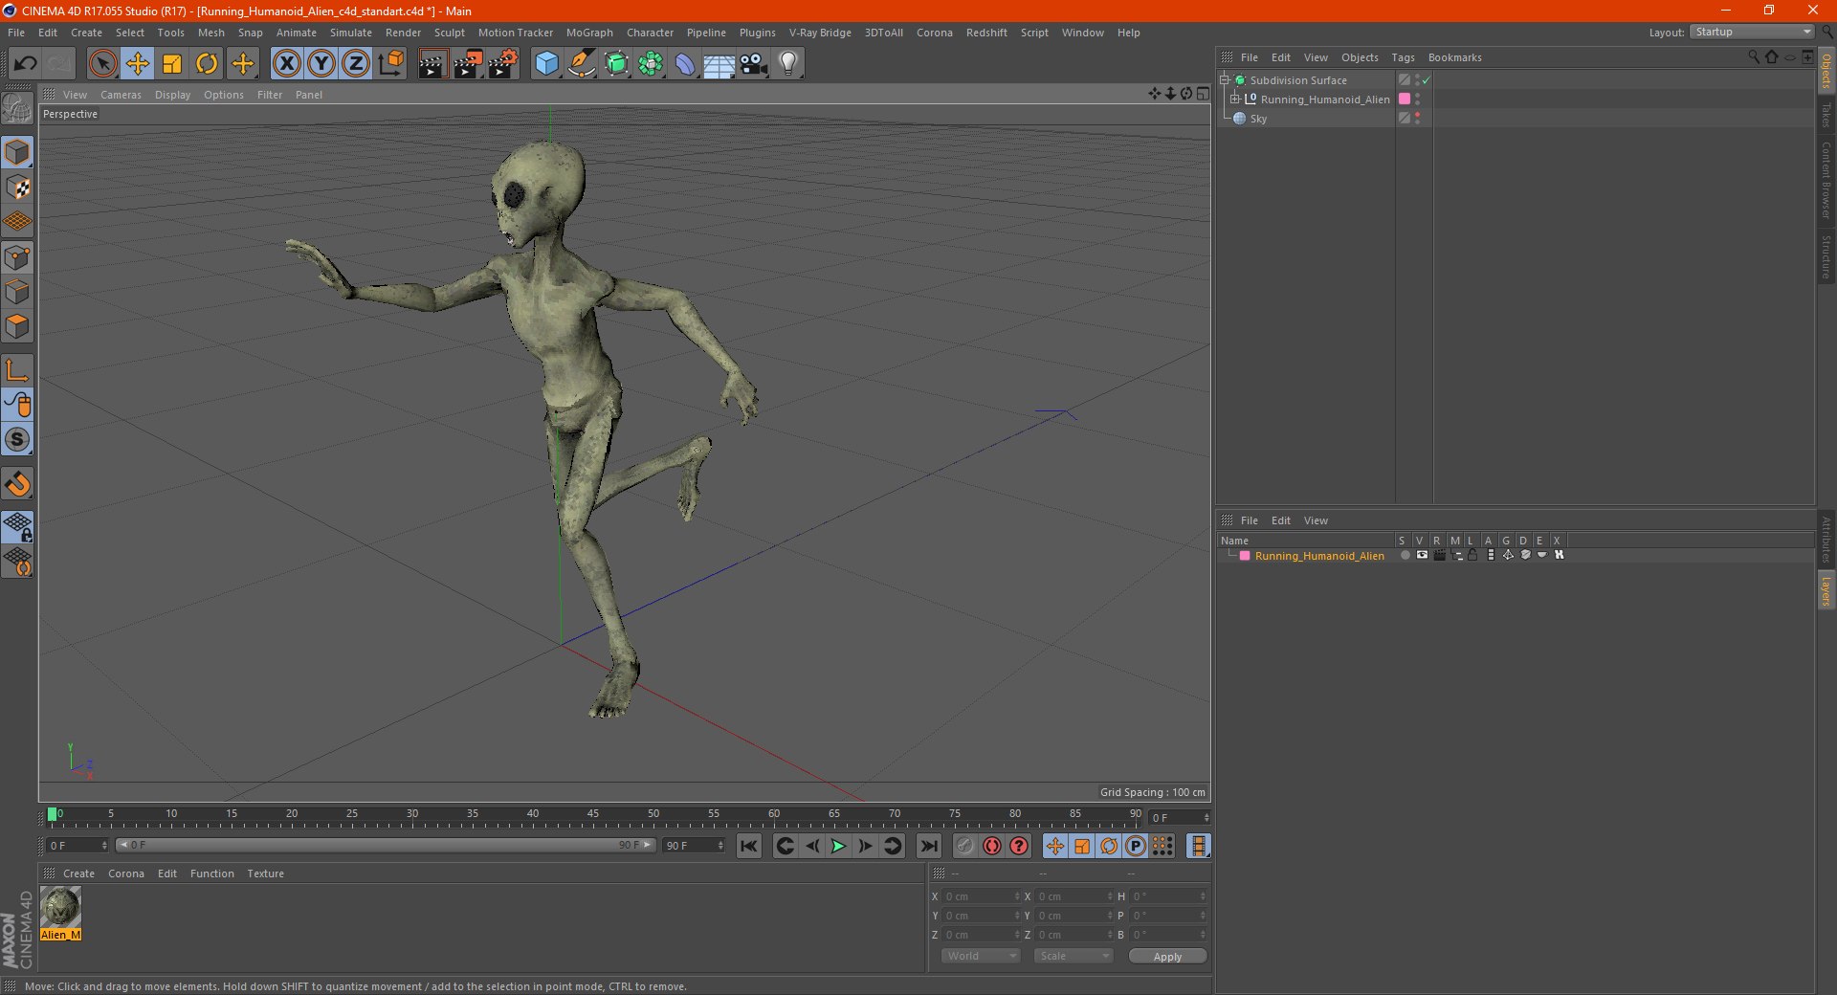Click the timeline range slider bar
The image size is (1837, 995).
pyautogui.click(x=385, y=845)
